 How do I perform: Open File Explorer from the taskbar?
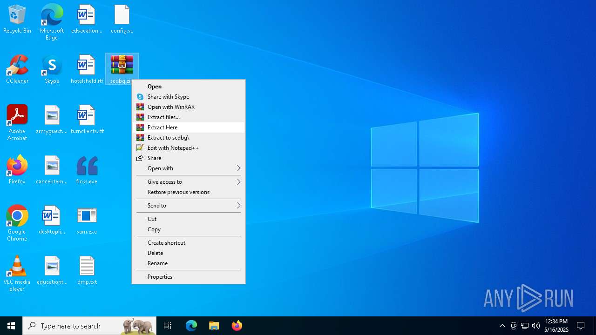tap(214, 326)
